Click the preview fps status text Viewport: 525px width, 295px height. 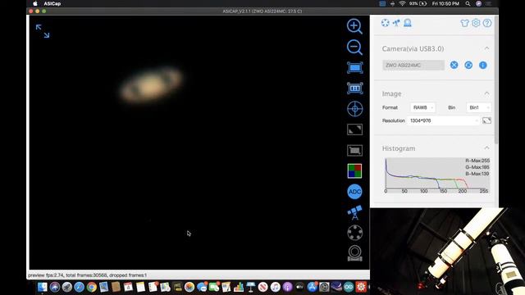point(88,275)
